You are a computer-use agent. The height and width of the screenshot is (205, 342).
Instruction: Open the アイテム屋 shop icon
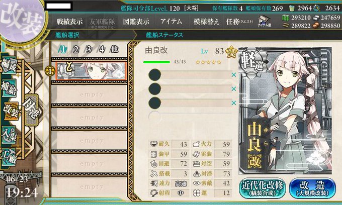pos(264,21)
